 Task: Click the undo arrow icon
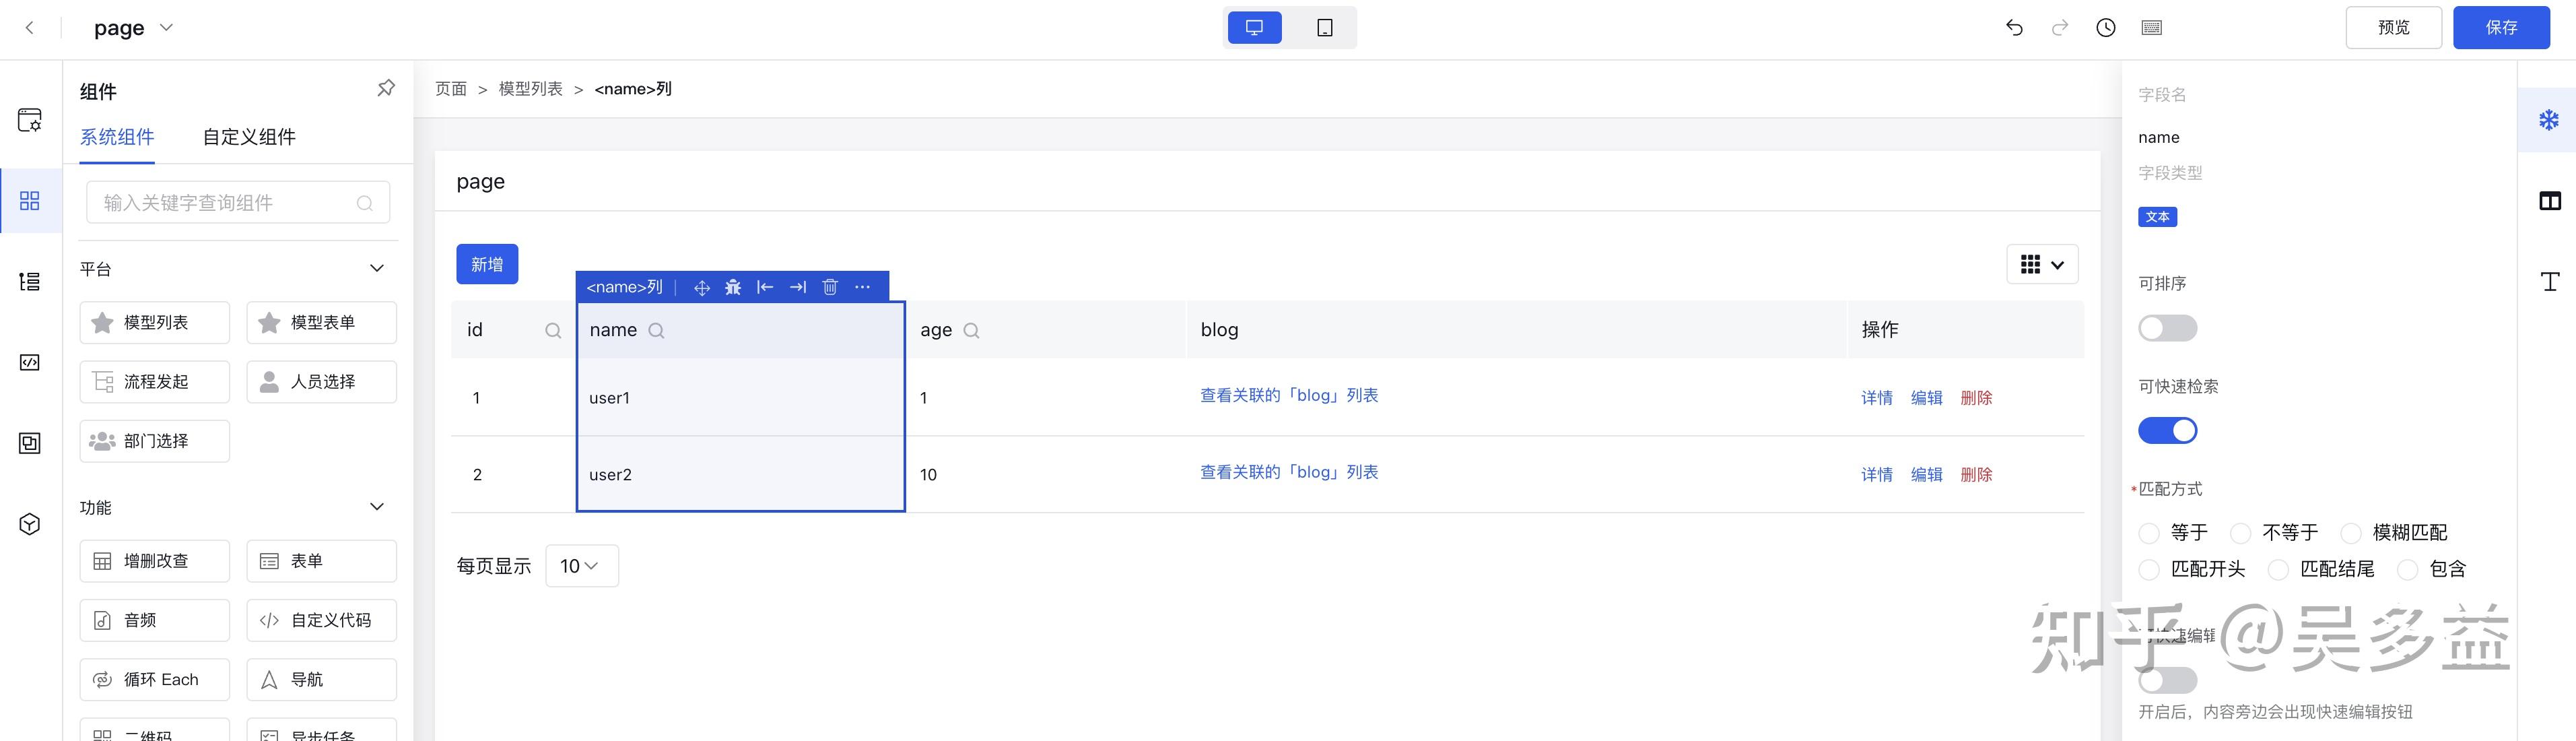pos(2014,28)
